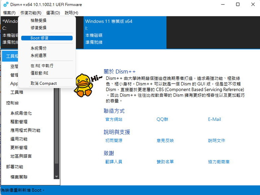Click the sidebar scrollbar down arrow
The width and height of the screenshot is (260, 195).
(x=57, y=177)
